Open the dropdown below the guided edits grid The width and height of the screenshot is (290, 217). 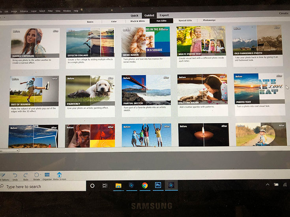pos(9,151)
